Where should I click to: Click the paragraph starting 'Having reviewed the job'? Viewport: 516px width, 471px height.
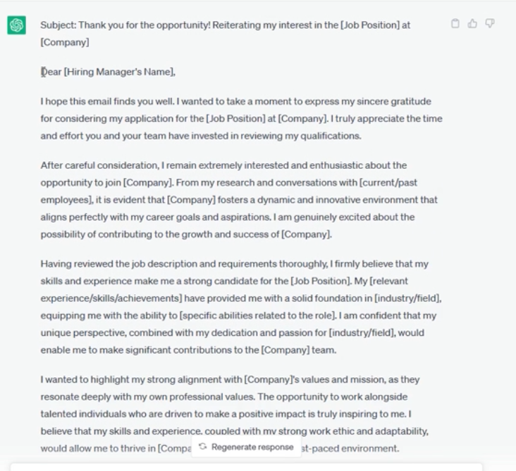click(x=241, y=307)
